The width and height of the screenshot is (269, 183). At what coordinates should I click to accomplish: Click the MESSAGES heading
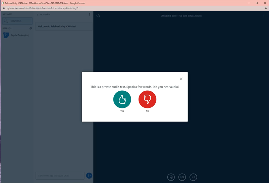(x=7, y=14)
